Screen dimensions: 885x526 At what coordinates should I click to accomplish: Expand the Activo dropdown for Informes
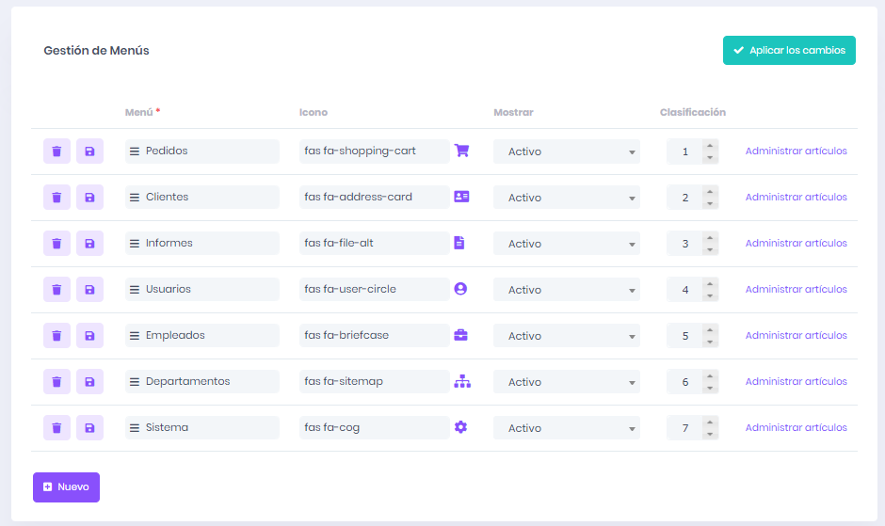566,244
